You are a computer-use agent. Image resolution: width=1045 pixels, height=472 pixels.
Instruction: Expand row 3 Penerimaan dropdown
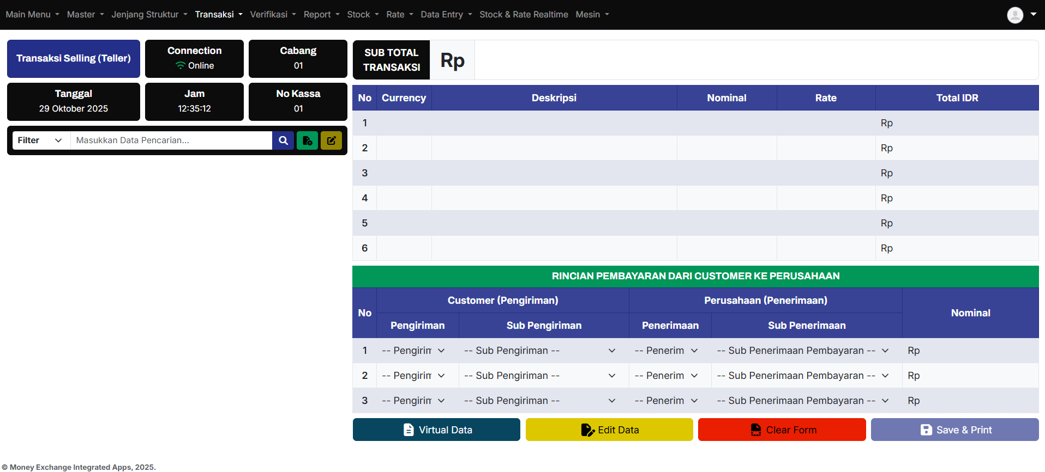666,401
